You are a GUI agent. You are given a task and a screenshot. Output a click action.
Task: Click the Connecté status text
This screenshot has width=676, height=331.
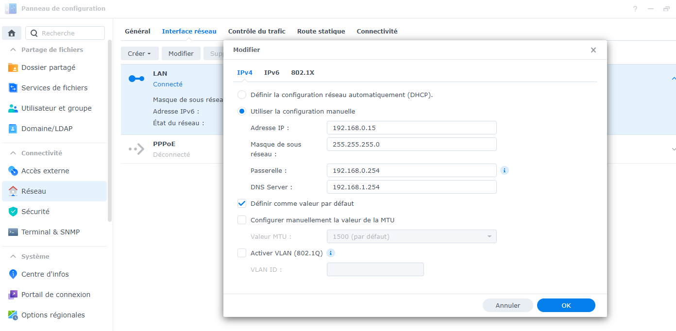coord(168,84)
